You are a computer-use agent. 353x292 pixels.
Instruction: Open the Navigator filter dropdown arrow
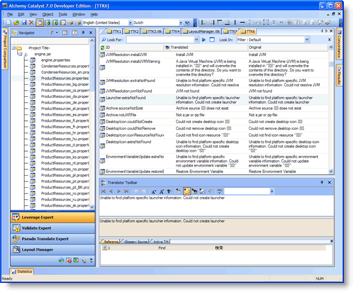pyautogui.click(x=57, y=33)
